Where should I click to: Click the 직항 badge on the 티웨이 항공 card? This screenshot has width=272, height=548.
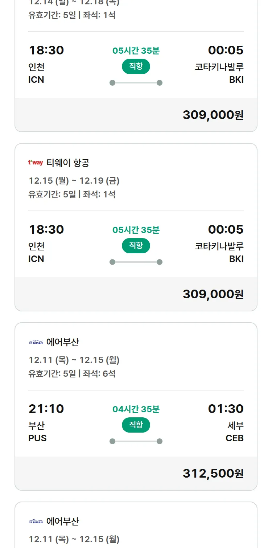pos(136,246)
